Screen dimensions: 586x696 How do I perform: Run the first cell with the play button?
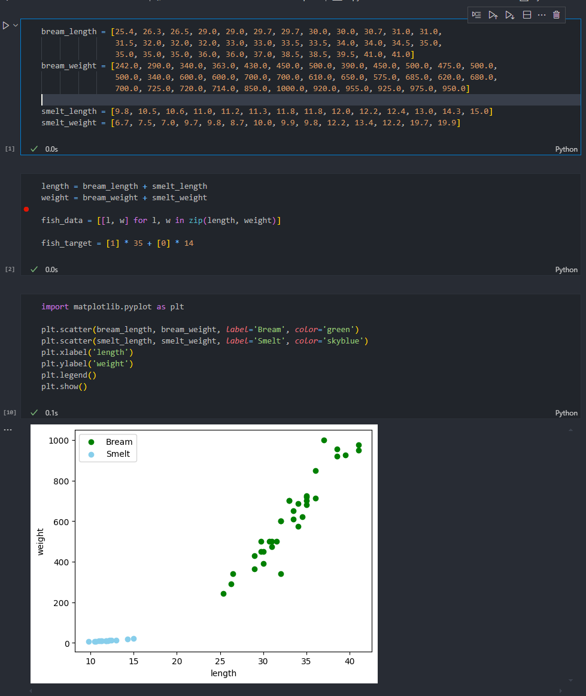[6, 25]
